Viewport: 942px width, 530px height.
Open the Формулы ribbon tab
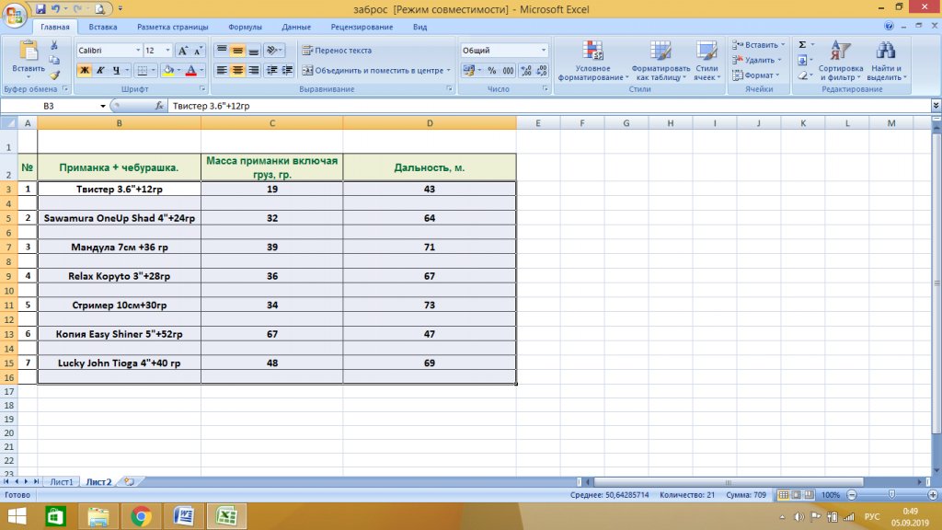coord(245,27)
